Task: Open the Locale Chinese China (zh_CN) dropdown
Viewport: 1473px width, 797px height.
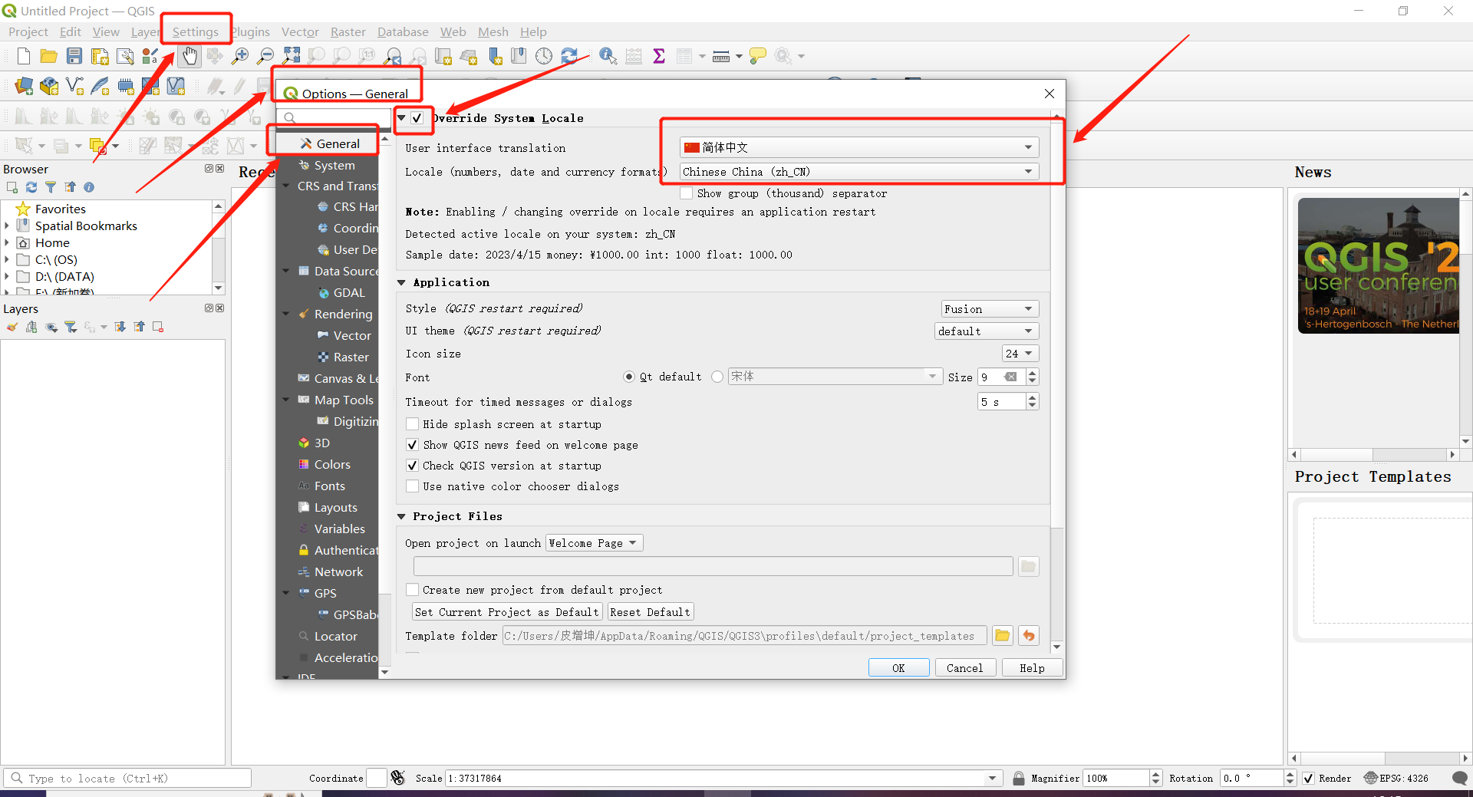Action: click(x=859, y=172)
